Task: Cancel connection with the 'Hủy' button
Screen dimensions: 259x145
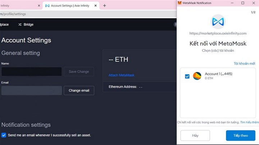Action: (x=195, y=136)
